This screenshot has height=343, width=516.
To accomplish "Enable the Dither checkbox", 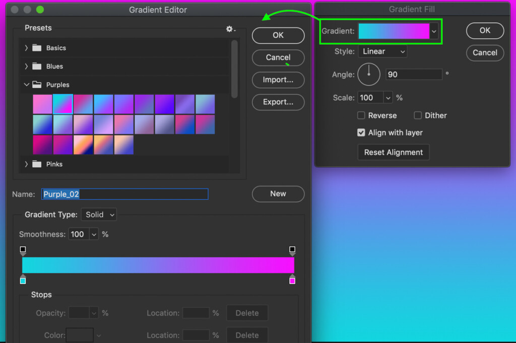I will 418,115.
